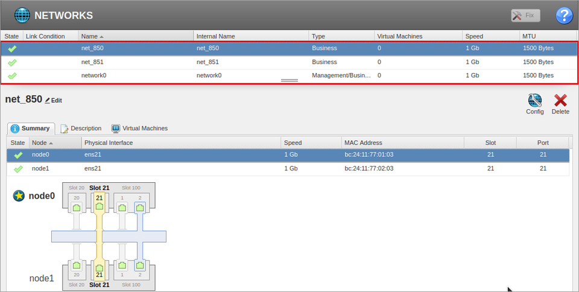Sort summary by MAC Address column
Screen dimensions: 579x292
coord(403,143)
